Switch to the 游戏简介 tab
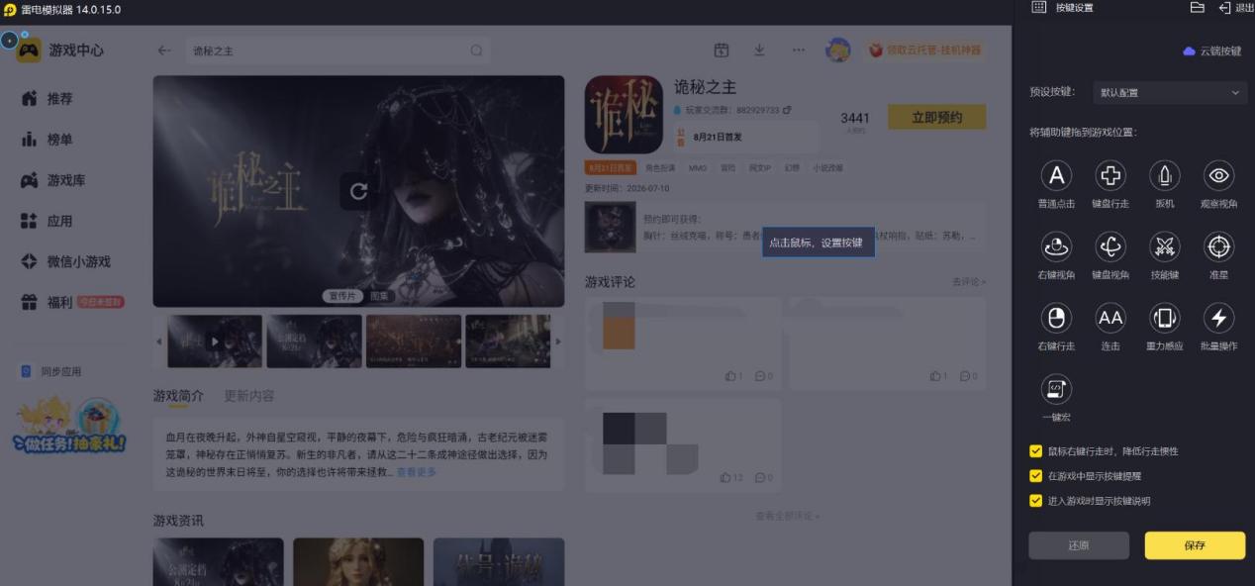The image size is (1255, 586). click(178, 396)
